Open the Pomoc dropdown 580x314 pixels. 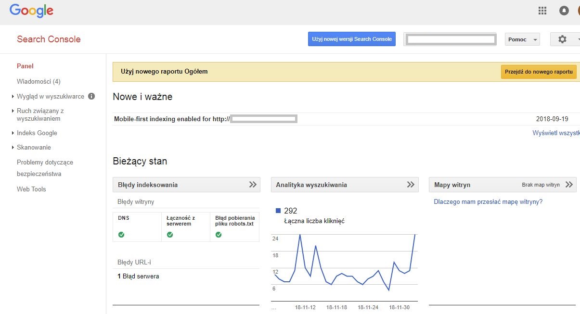tap(522, 39)
